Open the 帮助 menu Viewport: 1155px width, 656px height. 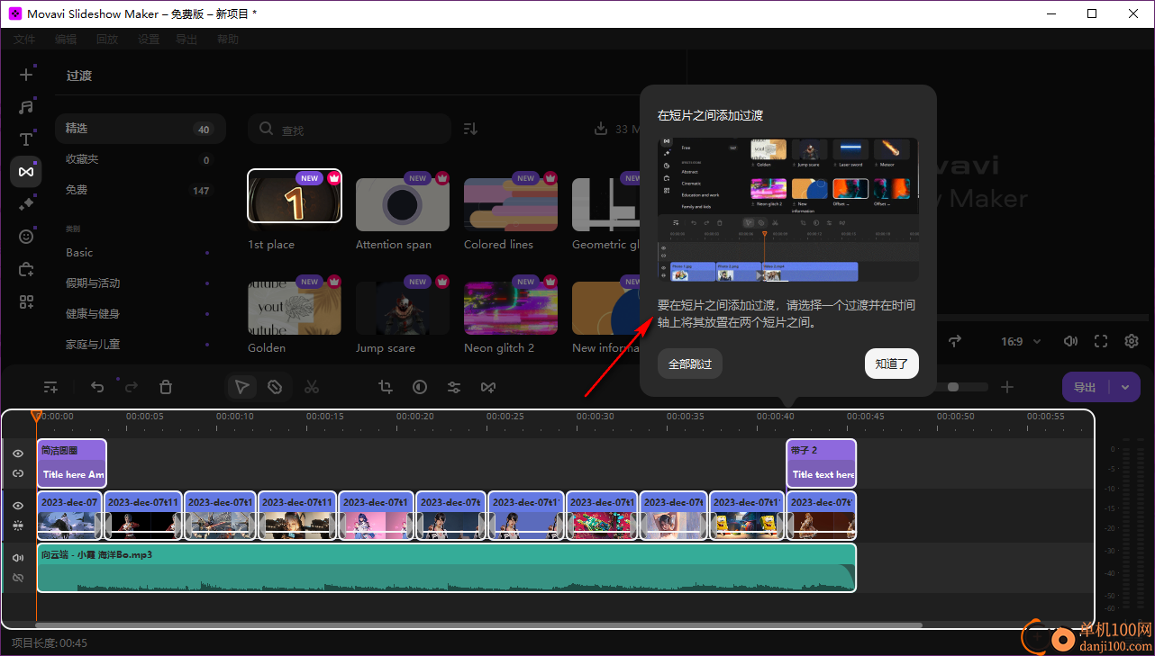[228, 40]
